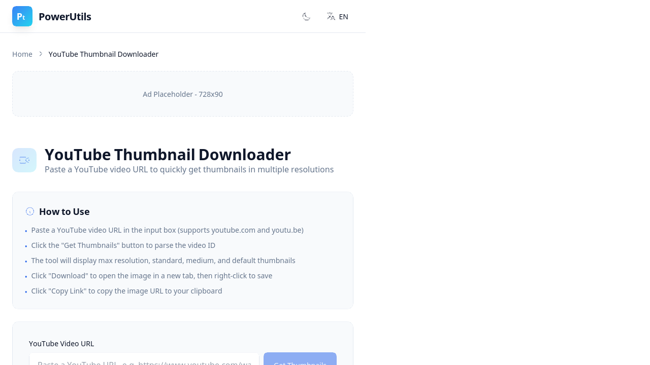Click the 'Paste a YouTube video URL in the input box' instruction

(x=168, y=230)
